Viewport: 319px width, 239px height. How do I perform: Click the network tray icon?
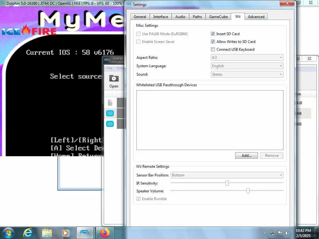click(272, 233)
